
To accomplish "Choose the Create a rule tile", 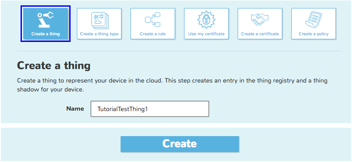I will click(x=153, y=24).
